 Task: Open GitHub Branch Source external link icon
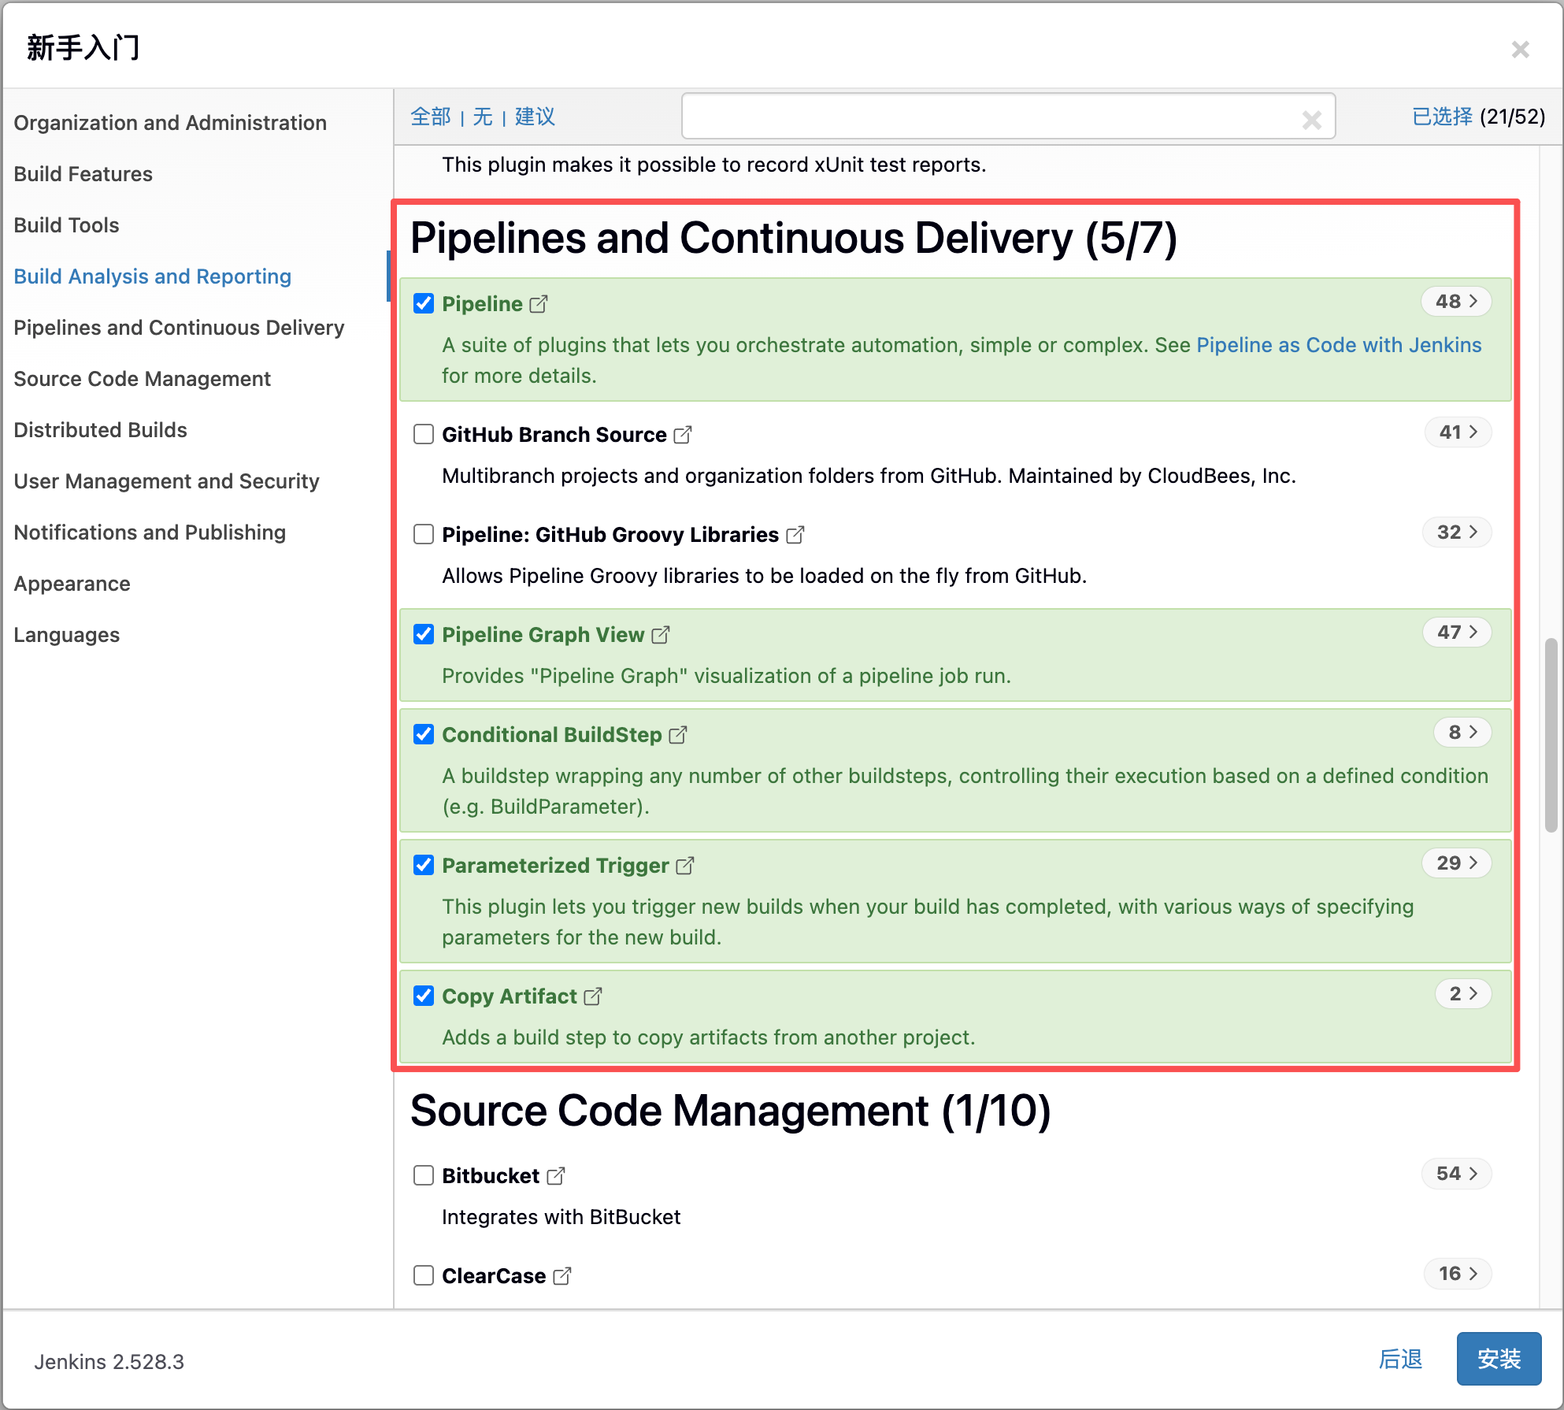683,435
